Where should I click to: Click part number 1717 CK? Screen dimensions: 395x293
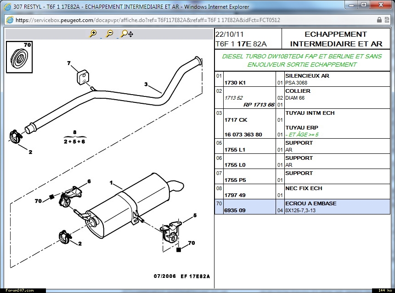236,120
